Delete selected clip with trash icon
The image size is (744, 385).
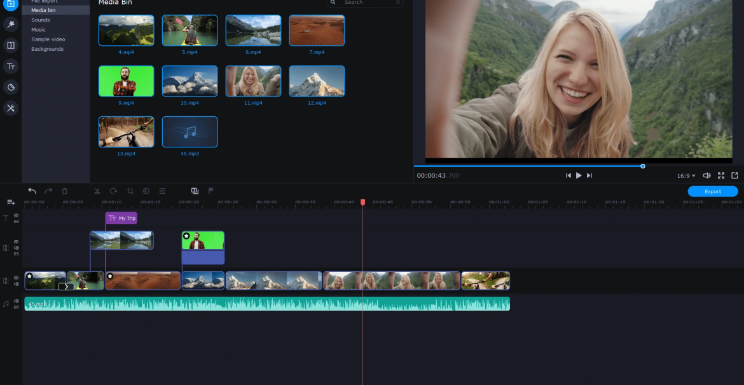64,191
